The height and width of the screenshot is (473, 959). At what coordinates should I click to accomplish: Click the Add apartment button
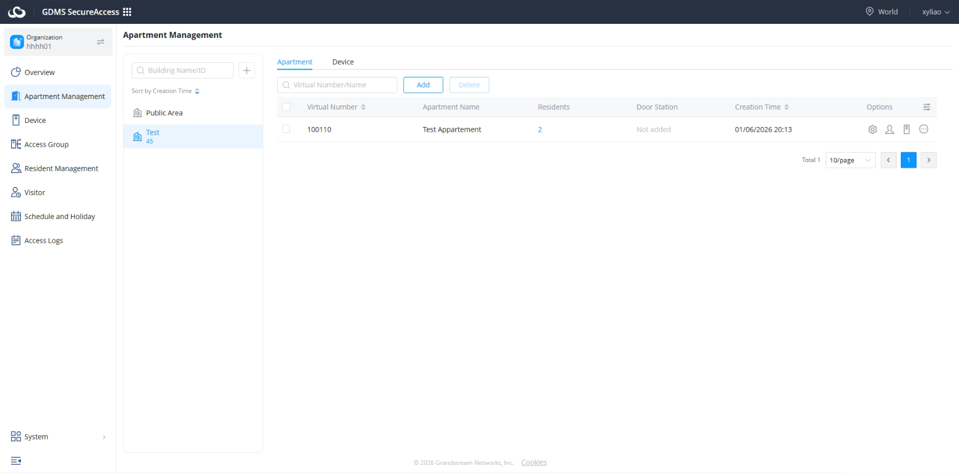pyautogui.click(x=423, y=85)
